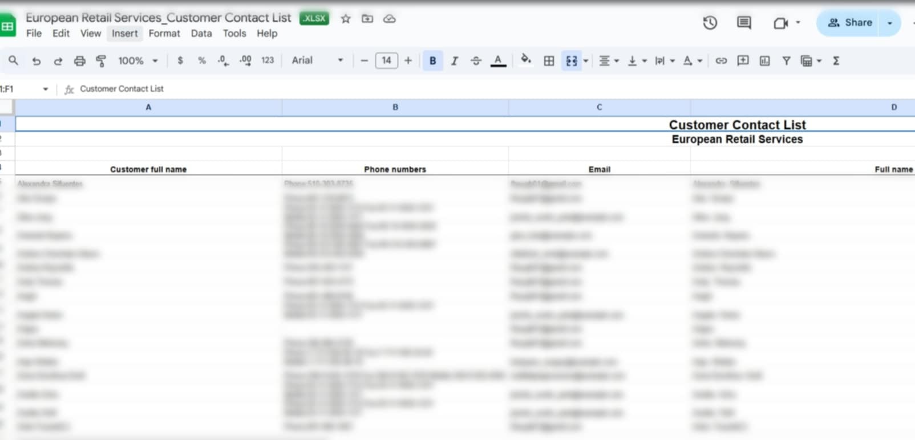This screenshot has width=915, height=440.
Task: Decrease font size with minus button
Action: (364, 60)
